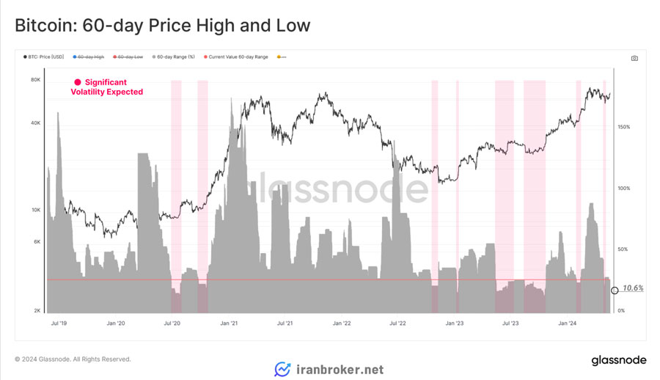Click the glassnode logo at bottom right
Viewport: 660px width, 380px height.
coord(619,360)
